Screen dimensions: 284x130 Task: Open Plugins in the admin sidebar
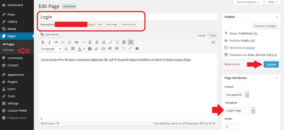point(12,82)
